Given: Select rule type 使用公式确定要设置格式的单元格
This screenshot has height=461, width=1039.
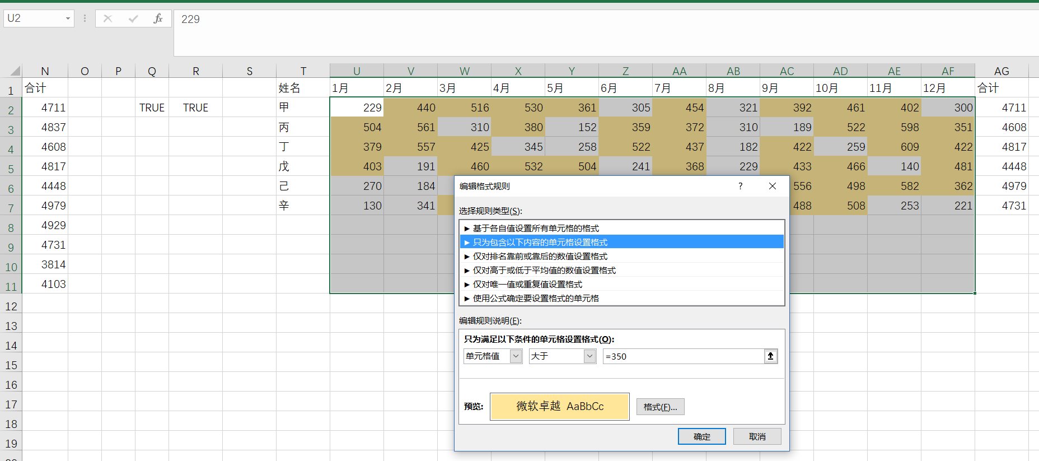Looking at the screenshot, I should (536, 299).
